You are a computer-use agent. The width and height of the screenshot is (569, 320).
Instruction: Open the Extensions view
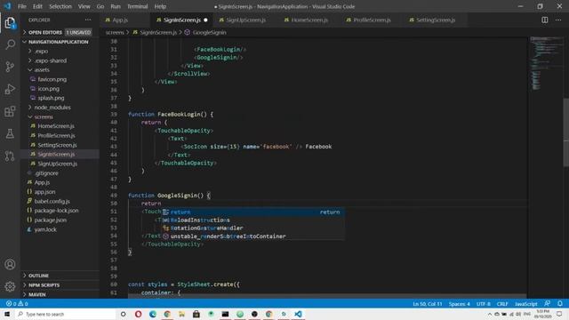click(x=10, y=111)
